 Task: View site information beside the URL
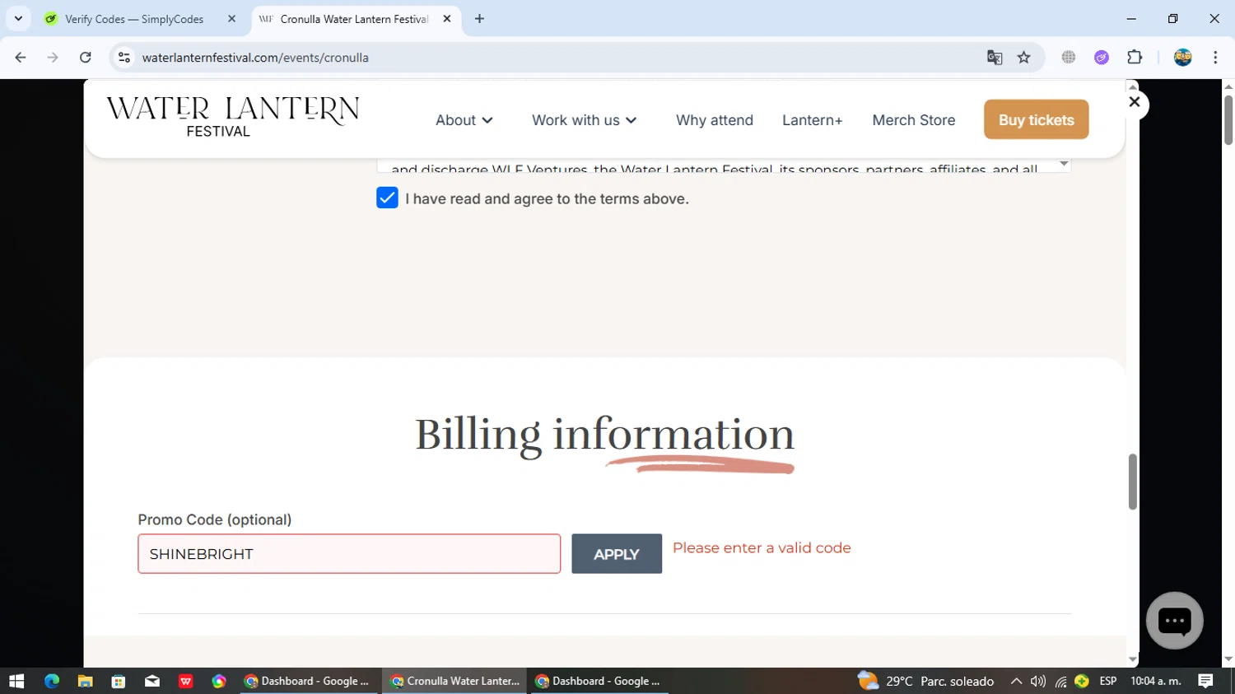124,58
